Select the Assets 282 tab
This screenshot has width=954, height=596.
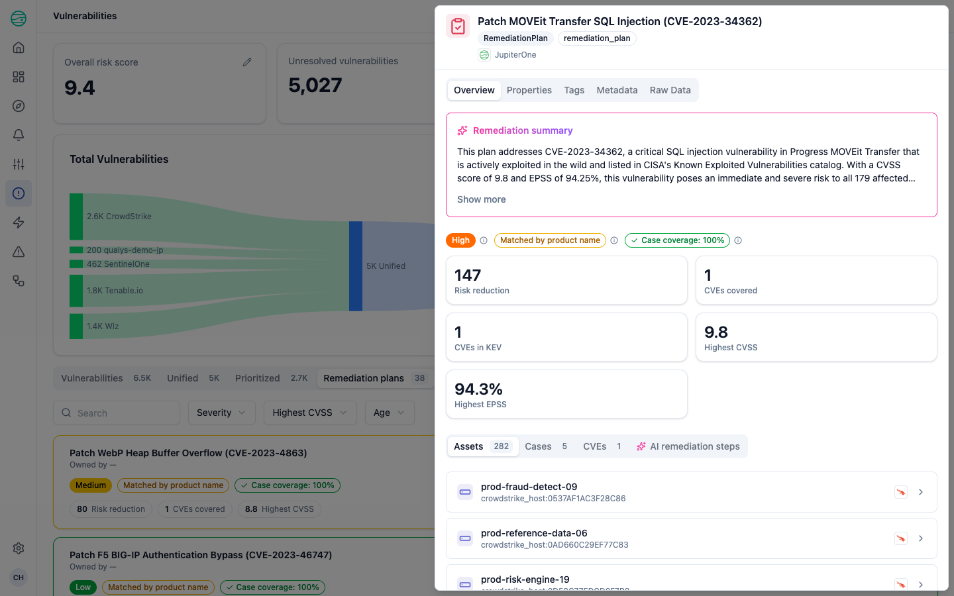coord(482,446)
